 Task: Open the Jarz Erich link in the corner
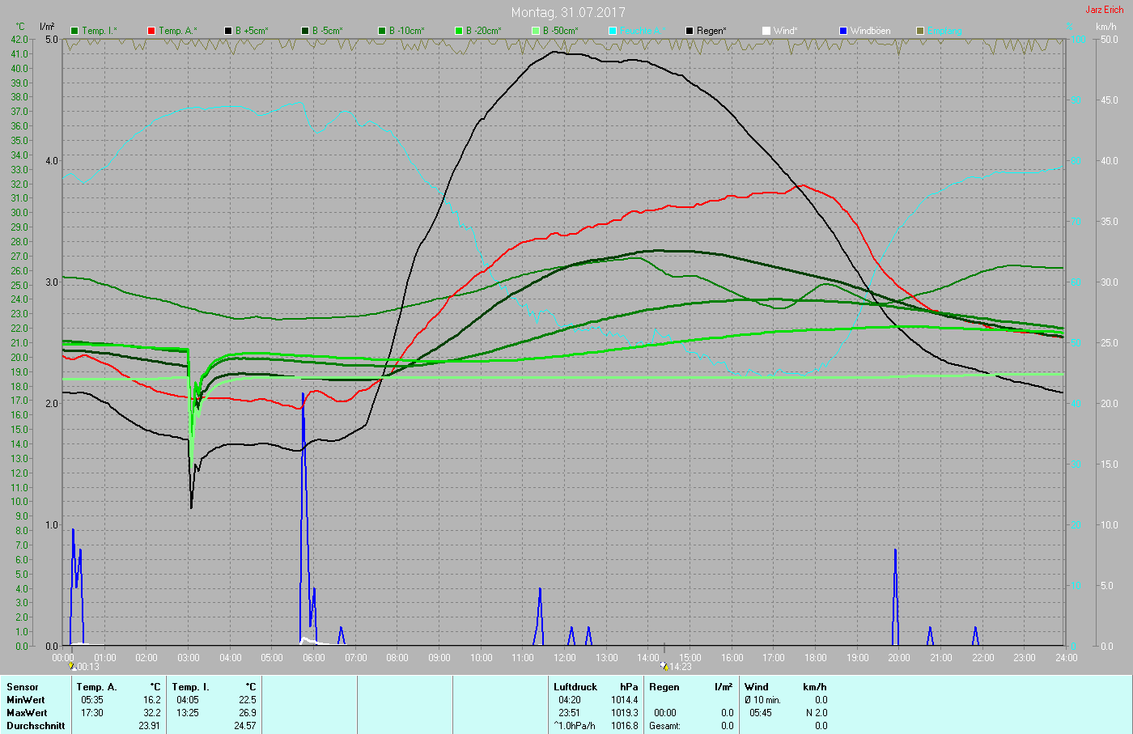[1104, 10]
